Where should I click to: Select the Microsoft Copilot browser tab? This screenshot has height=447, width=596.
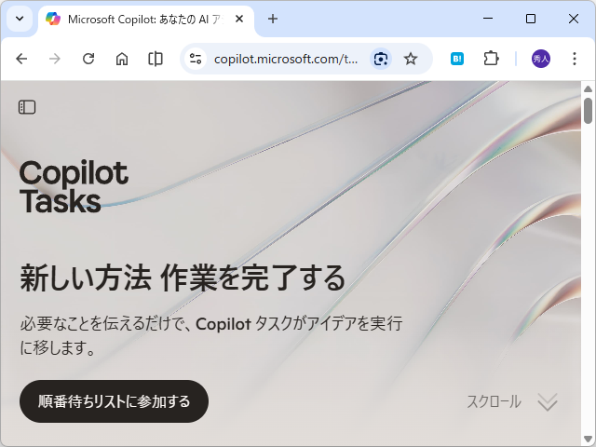[145, 19]
